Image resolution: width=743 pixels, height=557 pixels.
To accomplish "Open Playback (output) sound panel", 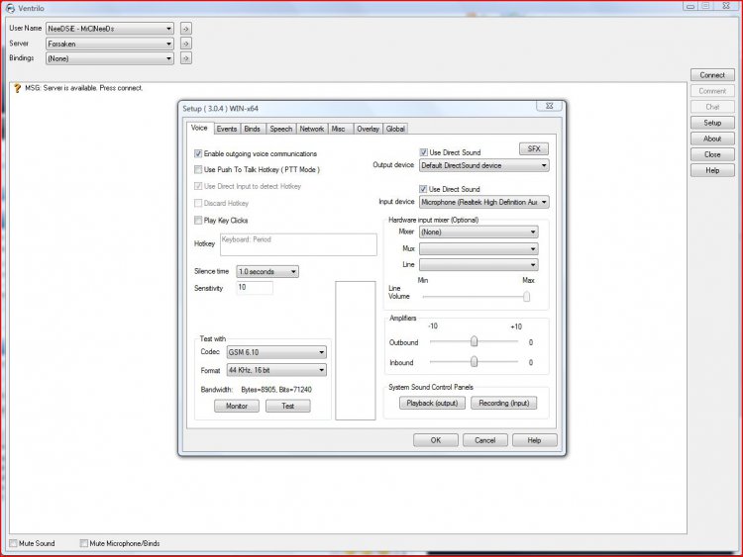I will (x=432, y=404).
